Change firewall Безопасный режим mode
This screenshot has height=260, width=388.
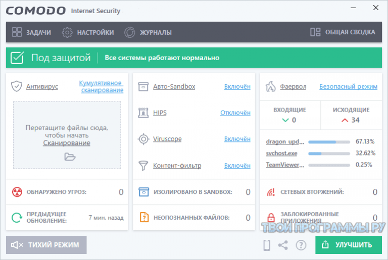point(349,87)
